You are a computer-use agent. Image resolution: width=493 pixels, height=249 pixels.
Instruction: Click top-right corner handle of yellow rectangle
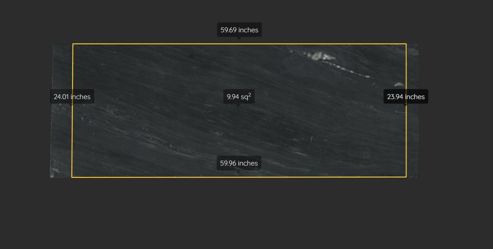pyautogui.click(x=406, y=44)
